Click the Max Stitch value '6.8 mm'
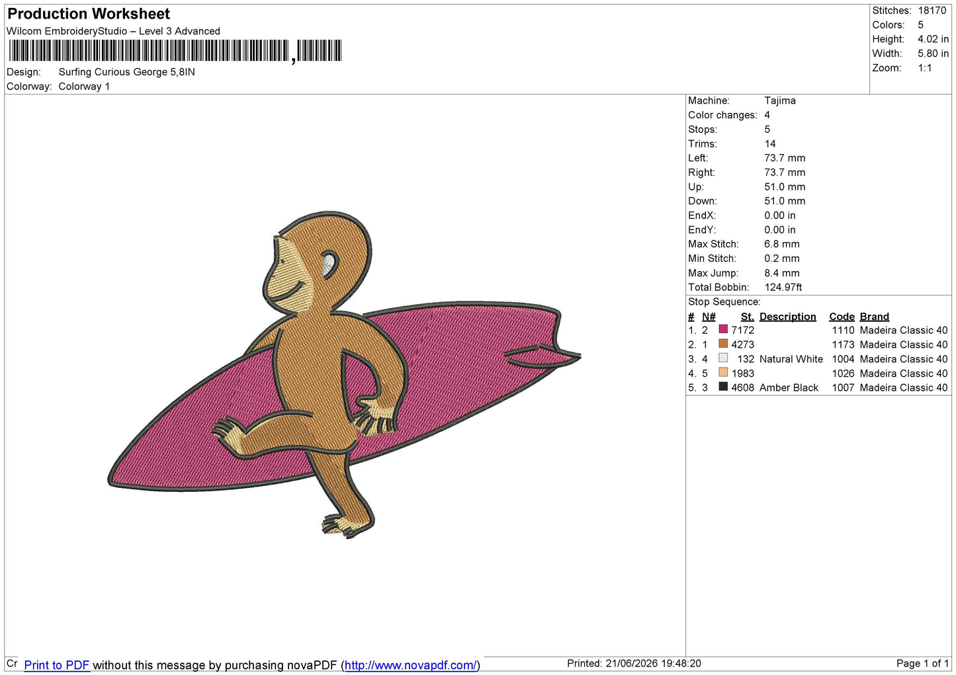The image size is (956, 675). [x=782, y=244]
